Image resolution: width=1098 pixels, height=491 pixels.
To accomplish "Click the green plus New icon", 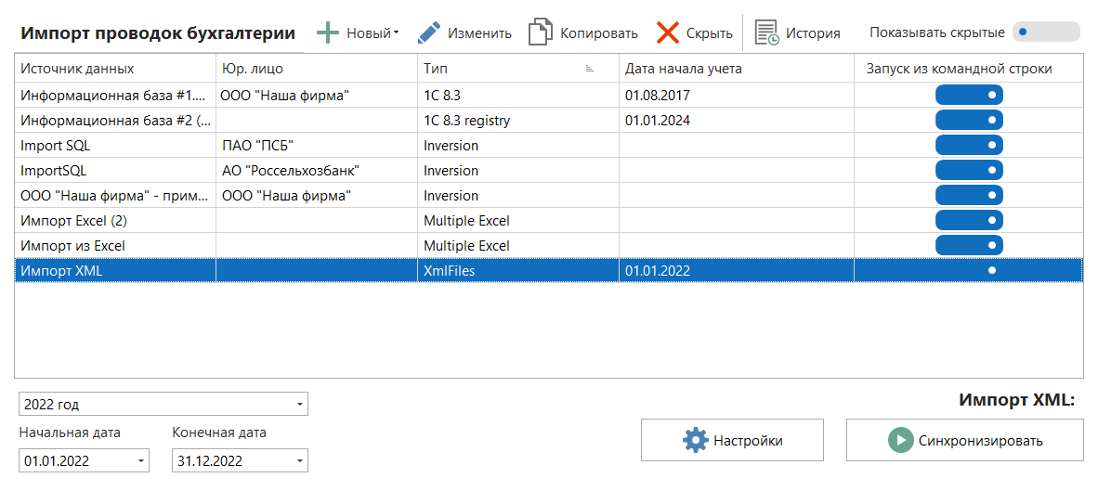I will [x=328, y=32].
